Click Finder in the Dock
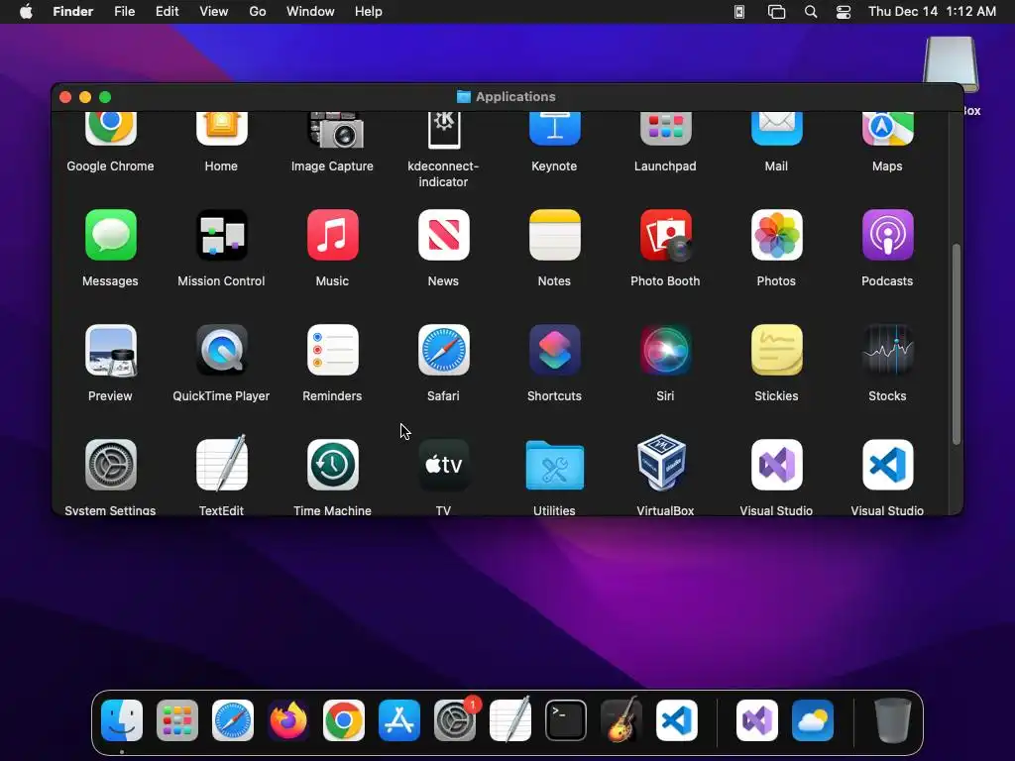Screen dimensions: 1015x761 122,720
